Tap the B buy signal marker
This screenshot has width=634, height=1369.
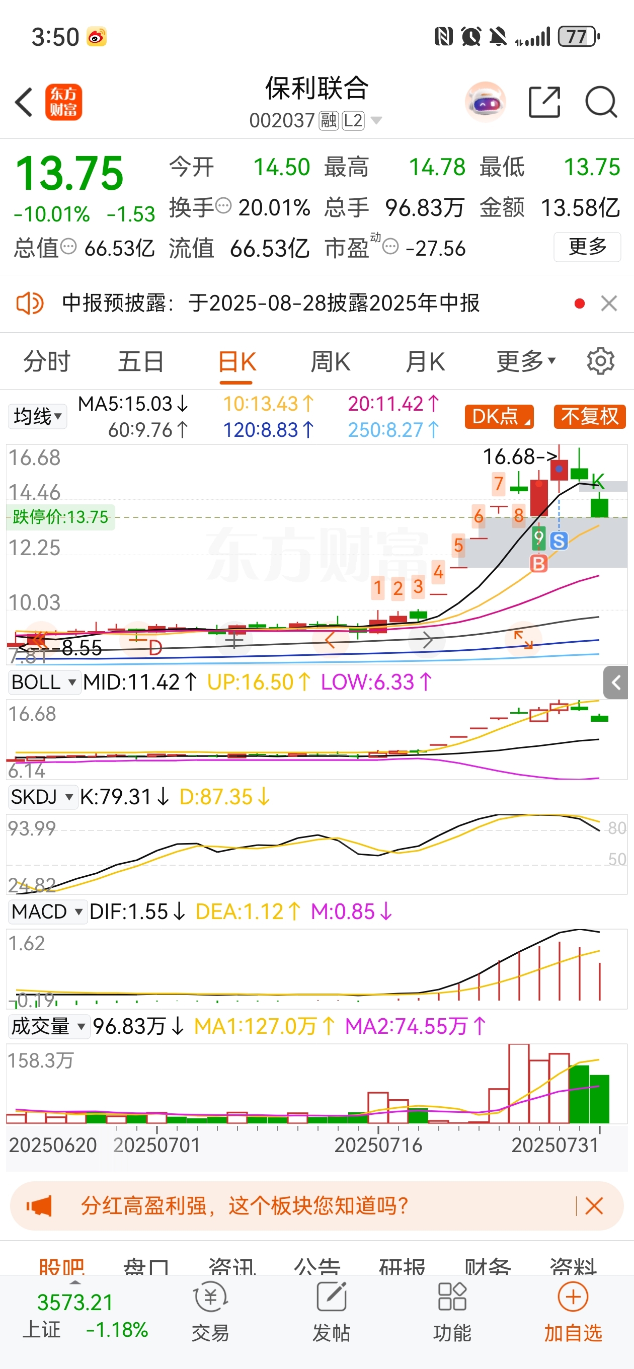(539, 563)
